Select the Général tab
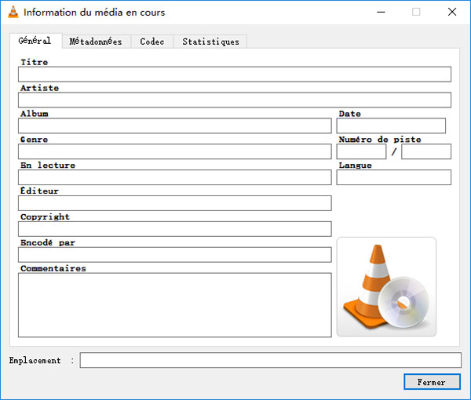Screen dimensions: 471x400 pyautogui.click(x=35, y=41)
